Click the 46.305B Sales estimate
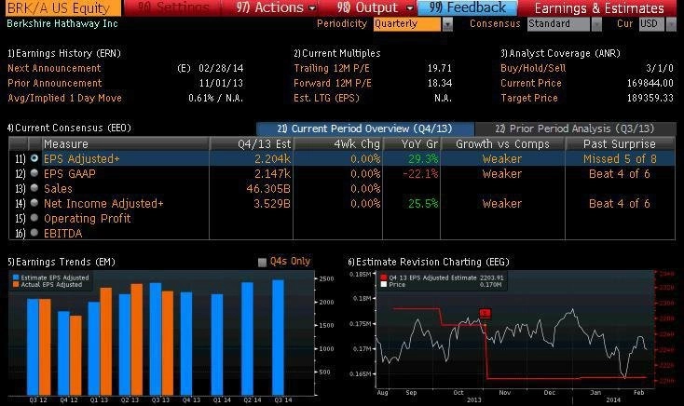The image size is (684, 406). pyautogui.click(x=268, y=188)
